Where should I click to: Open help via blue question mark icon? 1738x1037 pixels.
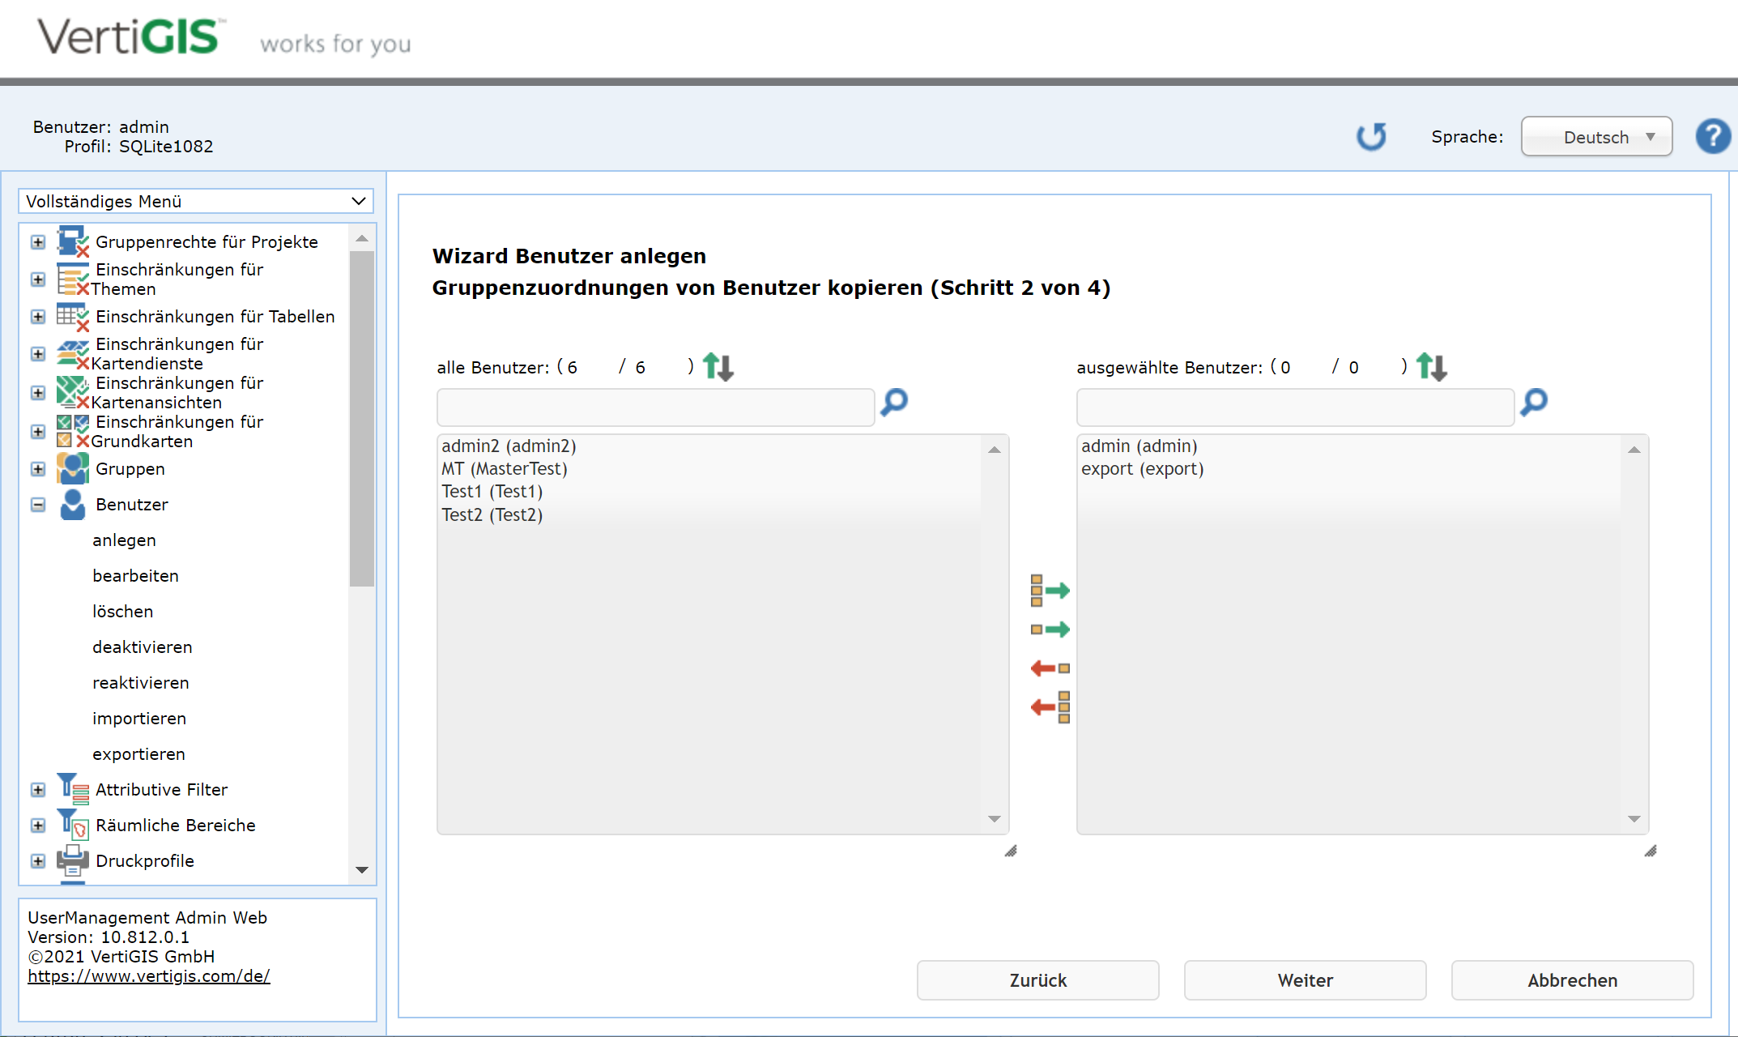pos(1713,136)
